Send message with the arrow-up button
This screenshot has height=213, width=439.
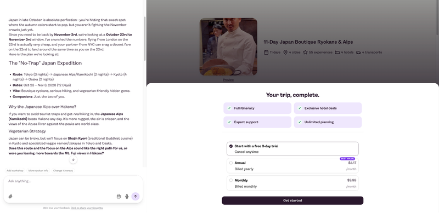pos(136,197)
